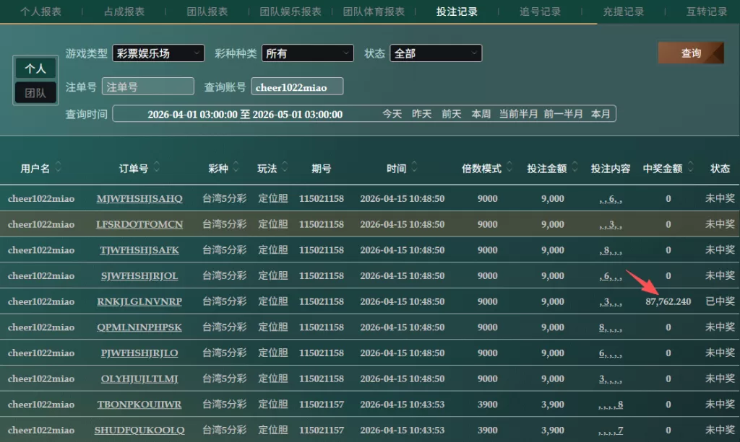Open the 游戏类型 dropdown showing 彩票娱乐场

[x=158, y=53]
